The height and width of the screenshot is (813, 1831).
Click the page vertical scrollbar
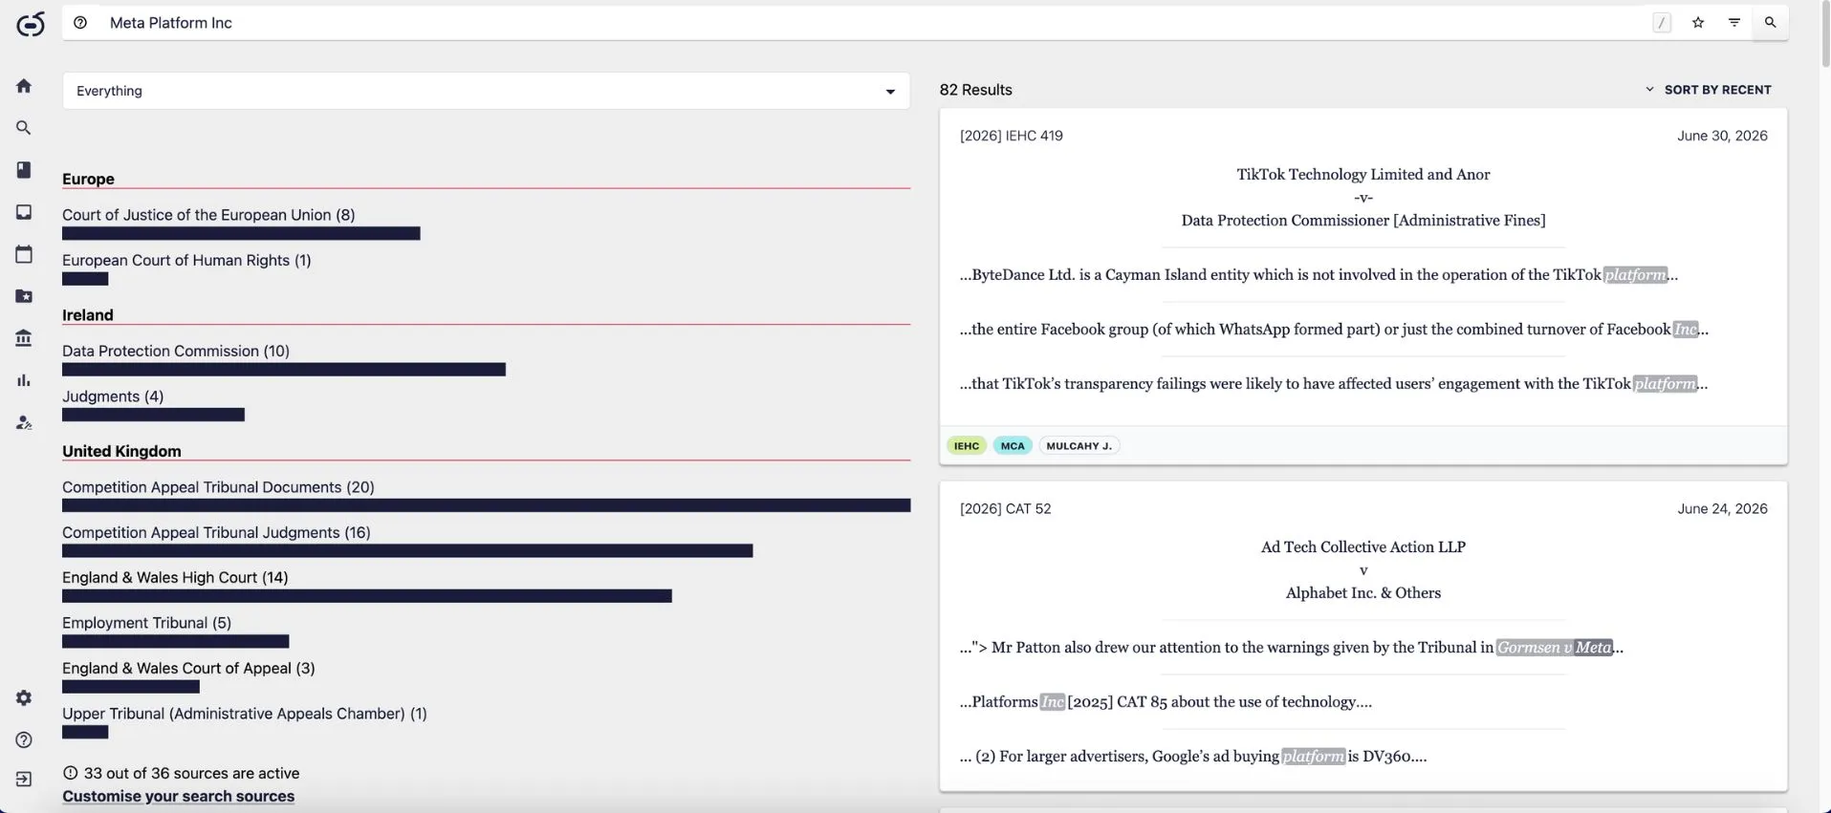[x=1825, y=34]
